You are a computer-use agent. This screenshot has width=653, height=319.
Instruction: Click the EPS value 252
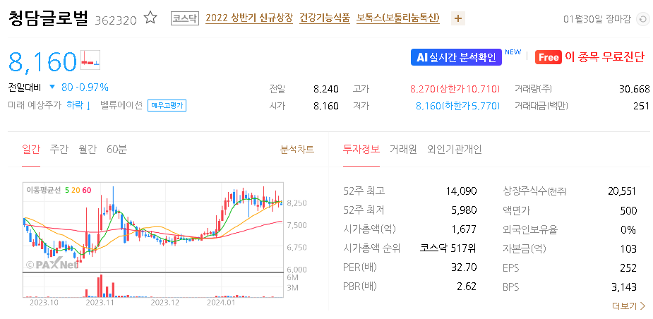coord(628,267)
